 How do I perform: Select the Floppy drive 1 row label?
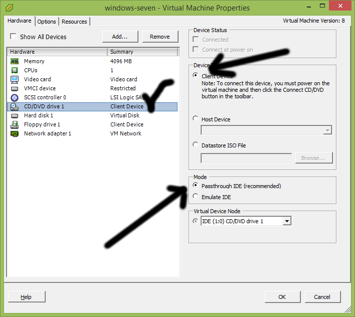click(42, 124)
